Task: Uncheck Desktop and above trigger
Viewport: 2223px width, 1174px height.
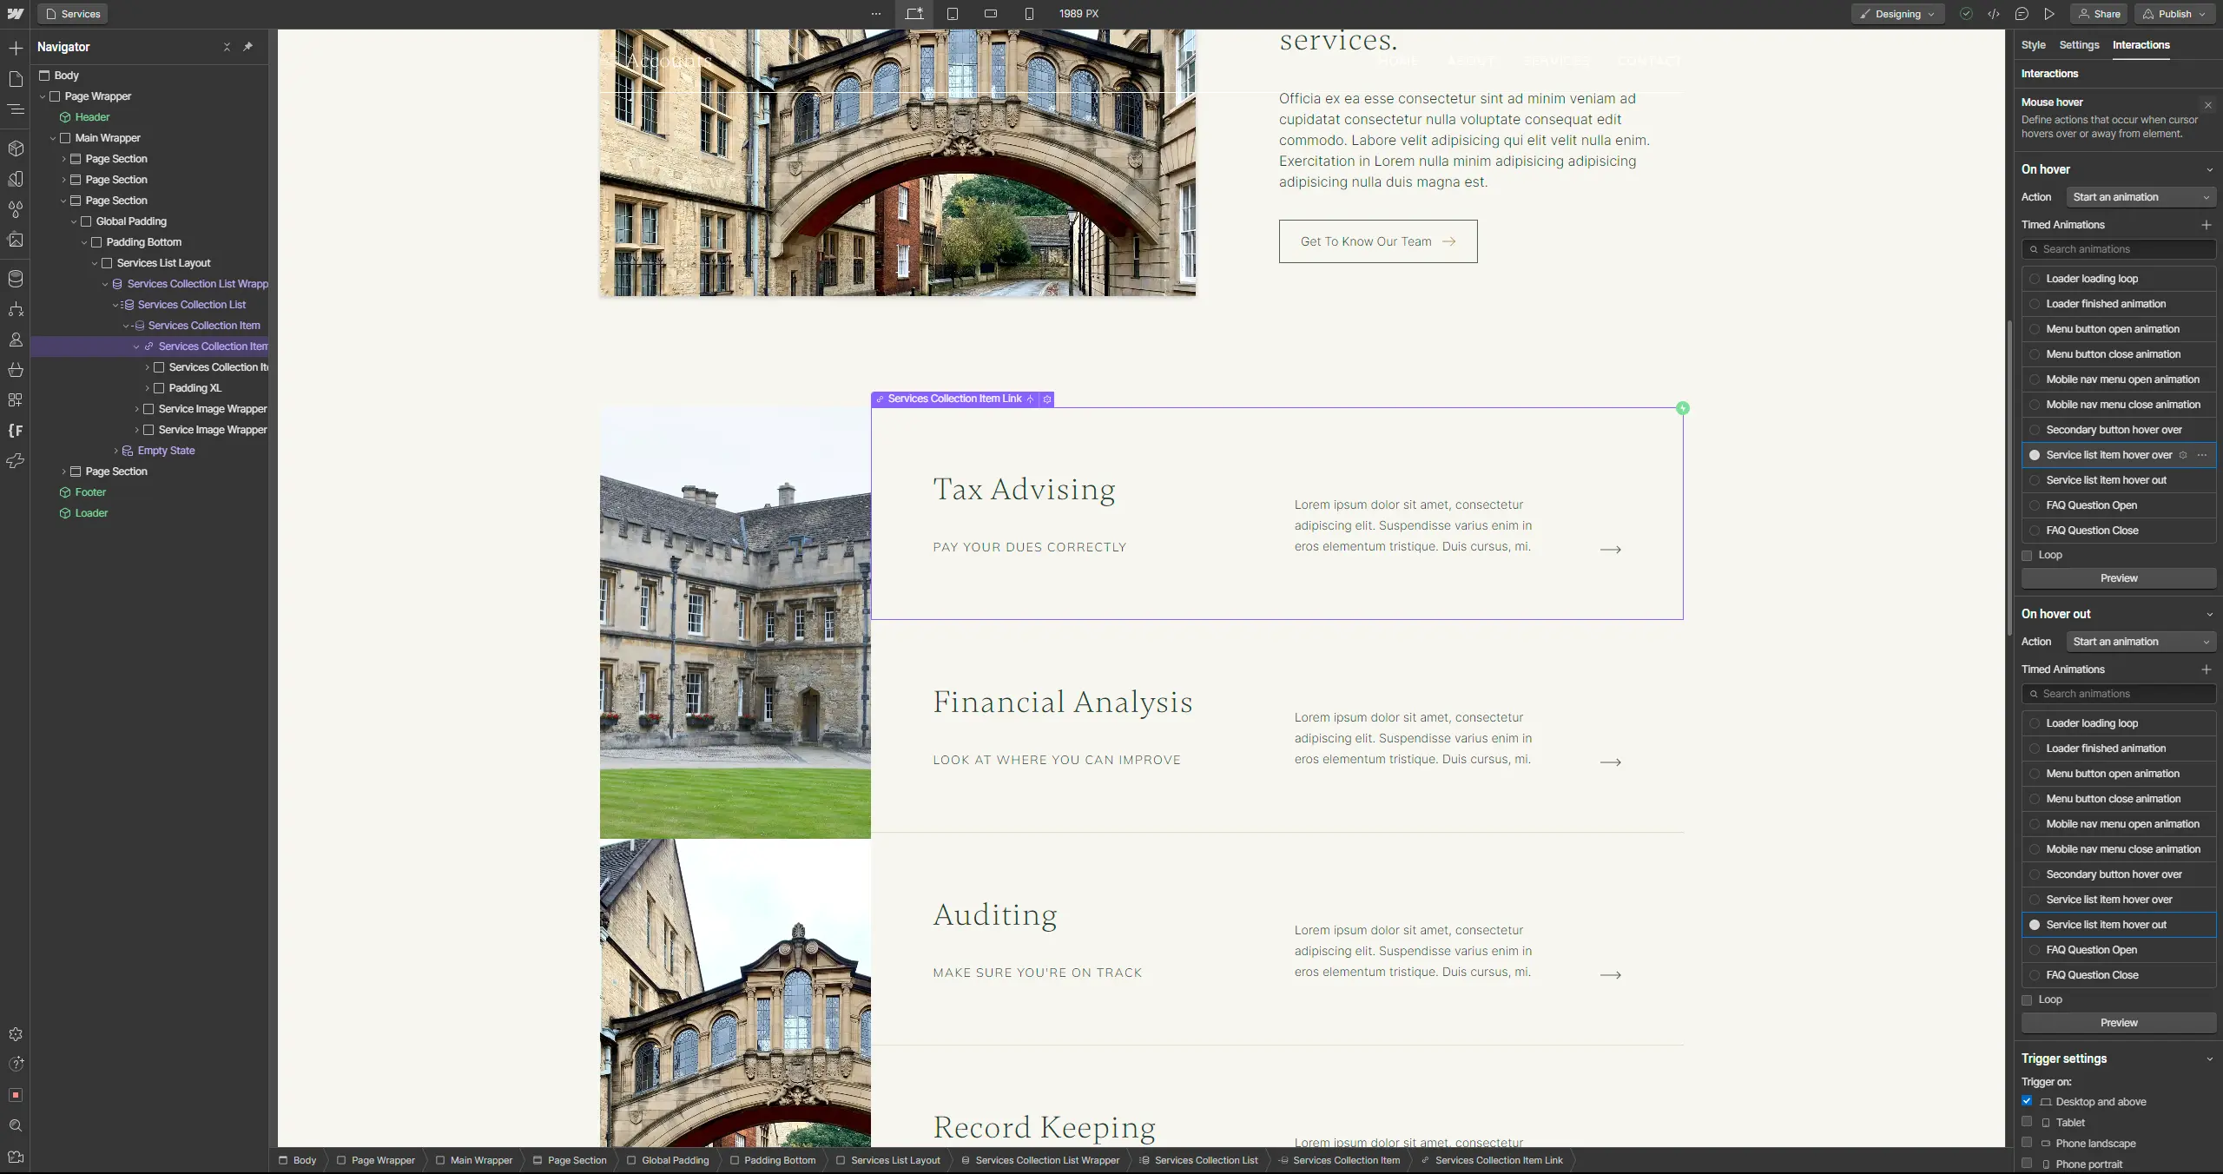Action: point(2027,1101)
